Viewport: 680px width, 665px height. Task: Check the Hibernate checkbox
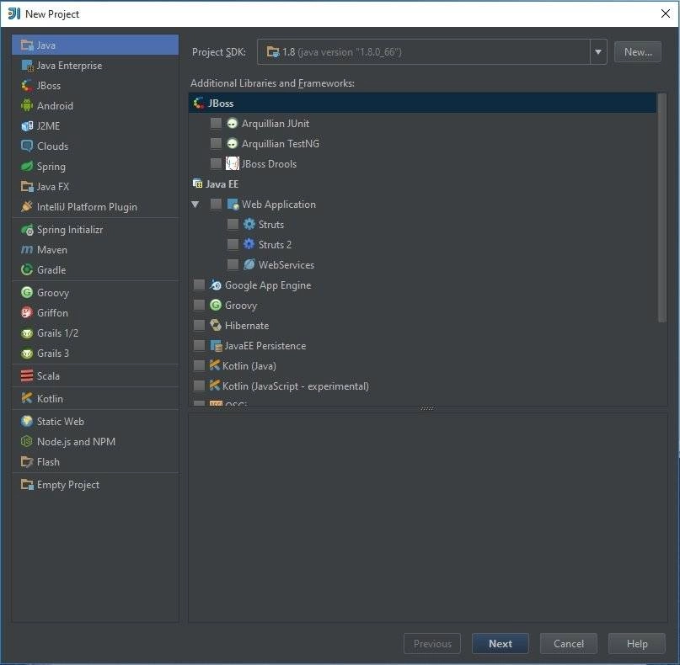pos(199,326)
